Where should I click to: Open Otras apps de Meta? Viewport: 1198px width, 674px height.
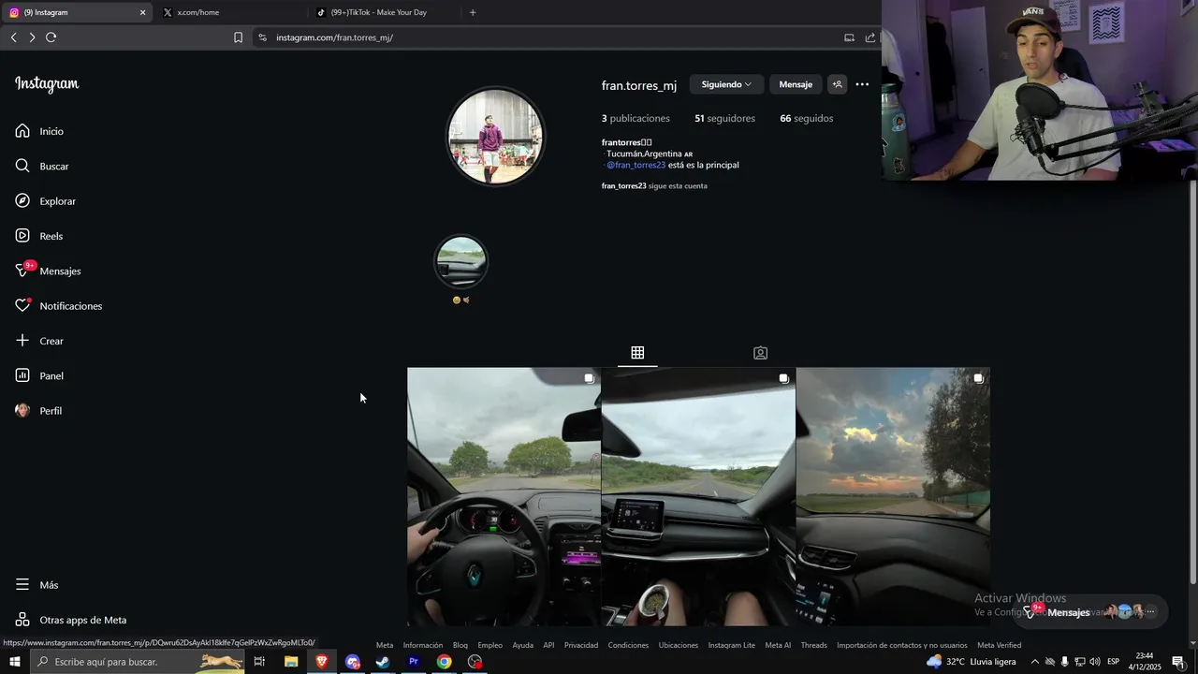coord(70,620)
